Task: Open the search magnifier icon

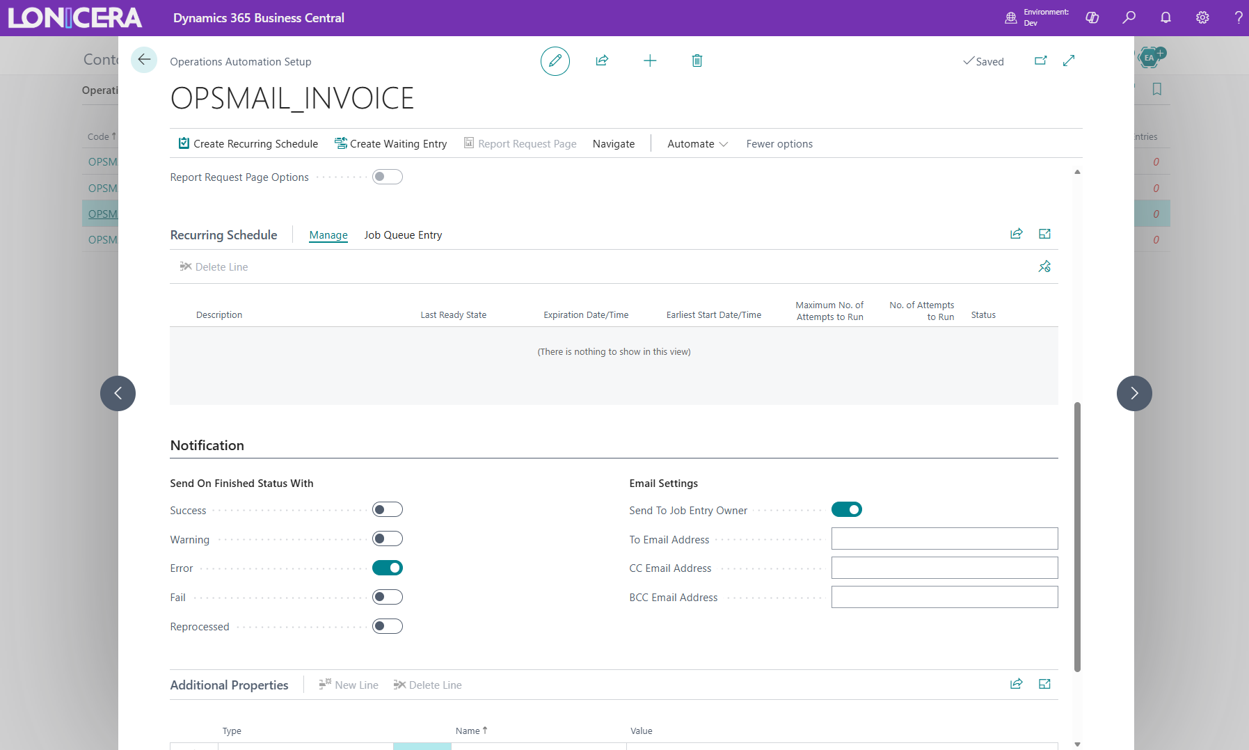Action: point(1129,17)
